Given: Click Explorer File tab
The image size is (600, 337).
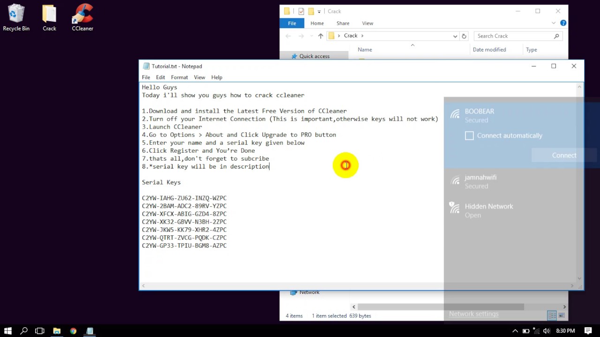Looking at the screenshot, I should tap(292, 23).
